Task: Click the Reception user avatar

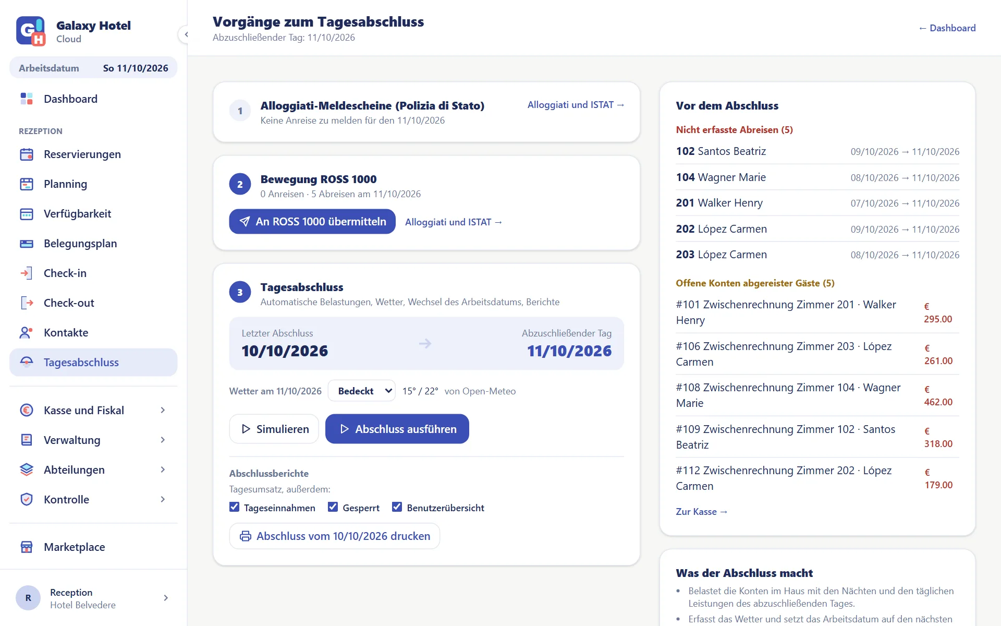Action: coord(28,598)
